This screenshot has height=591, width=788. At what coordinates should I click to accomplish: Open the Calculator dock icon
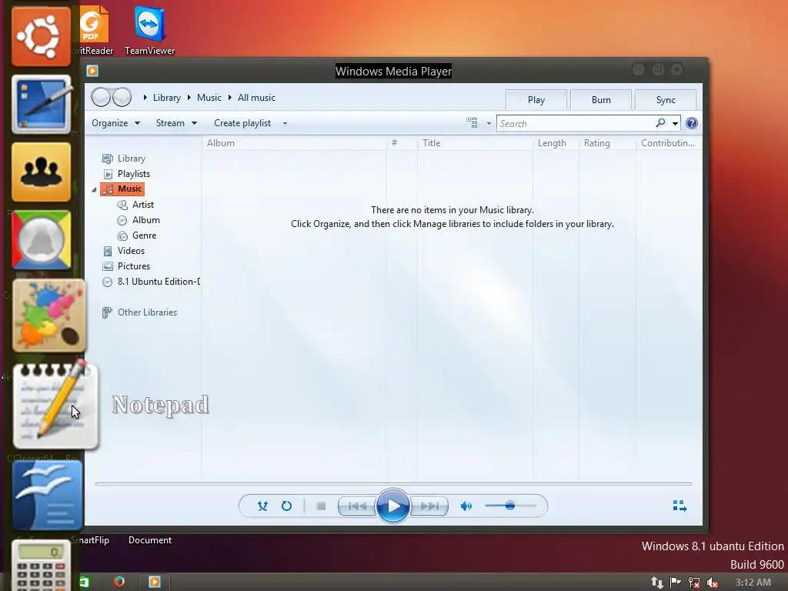(x=41, y=566)
